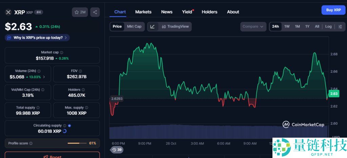Click the AI icon beside price question
This screenshot has height=158, width=347.
pos(9,38)
